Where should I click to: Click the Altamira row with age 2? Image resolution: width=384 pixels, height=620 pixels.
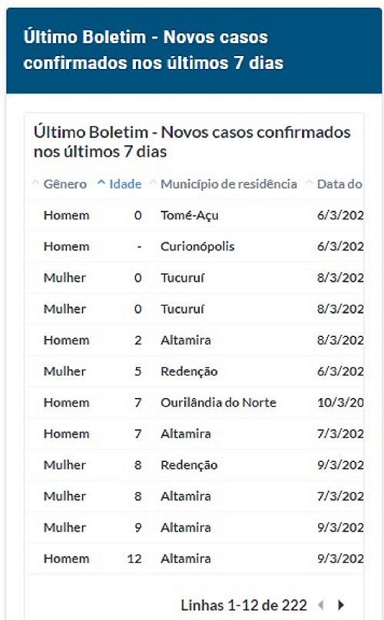[195, 340]
